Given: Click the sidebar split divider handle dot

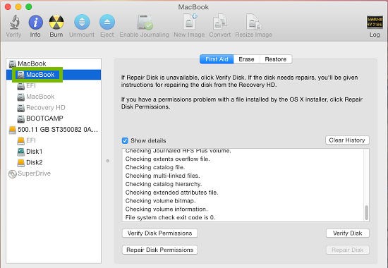Looking at the screenshot, I should coord(108,161).
